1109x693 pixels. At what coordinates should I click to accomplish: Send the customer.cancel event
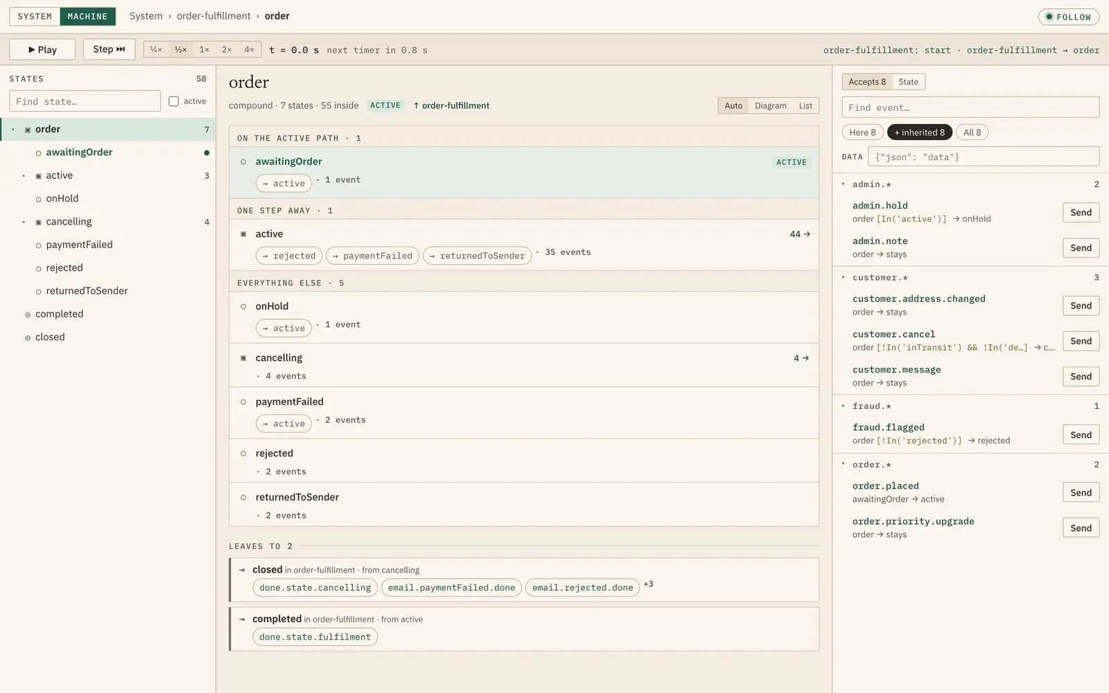(1081, 341)
